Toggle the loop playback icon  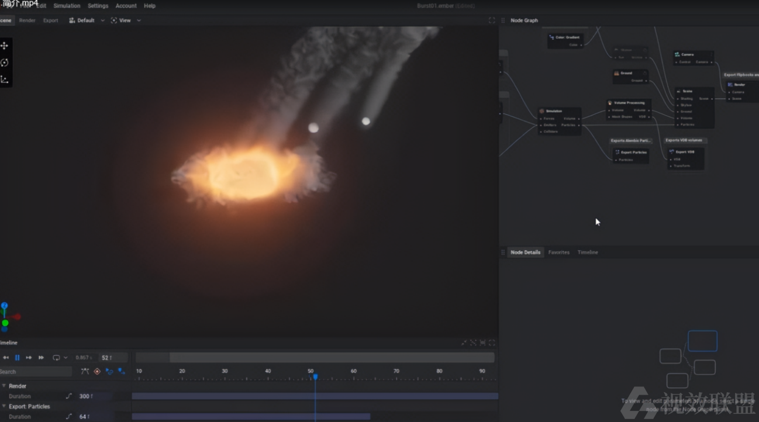(56, 358)
